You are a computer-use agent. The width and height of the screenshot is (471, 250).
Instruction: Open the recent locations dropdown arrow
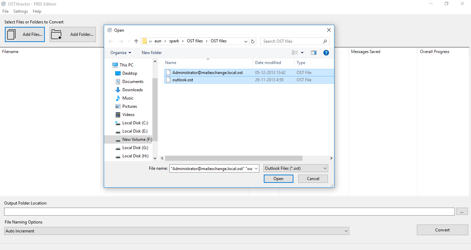[129, 41]
